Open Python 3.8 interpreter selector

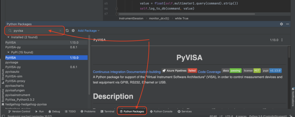[x=268, y=116]
